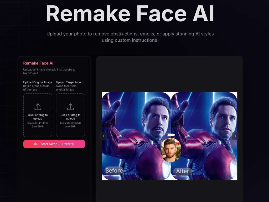Screen dimensions: 269x202
Task: Click the After label badge
Action: (182, 171)
